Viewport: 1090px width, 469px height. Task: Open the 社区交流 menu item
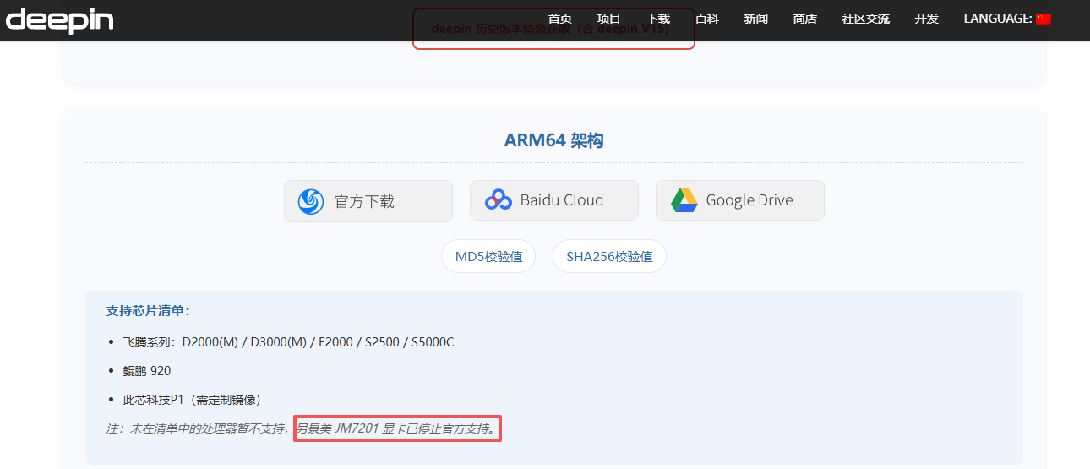tap(866, 19)
